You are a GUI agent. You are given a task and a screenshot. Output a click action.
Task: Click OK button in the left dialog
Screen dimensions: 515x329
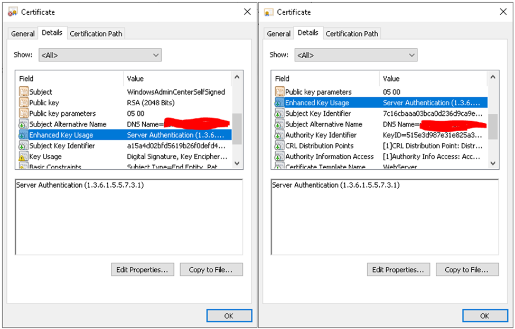pyautogui.click(x=229, y=316)
